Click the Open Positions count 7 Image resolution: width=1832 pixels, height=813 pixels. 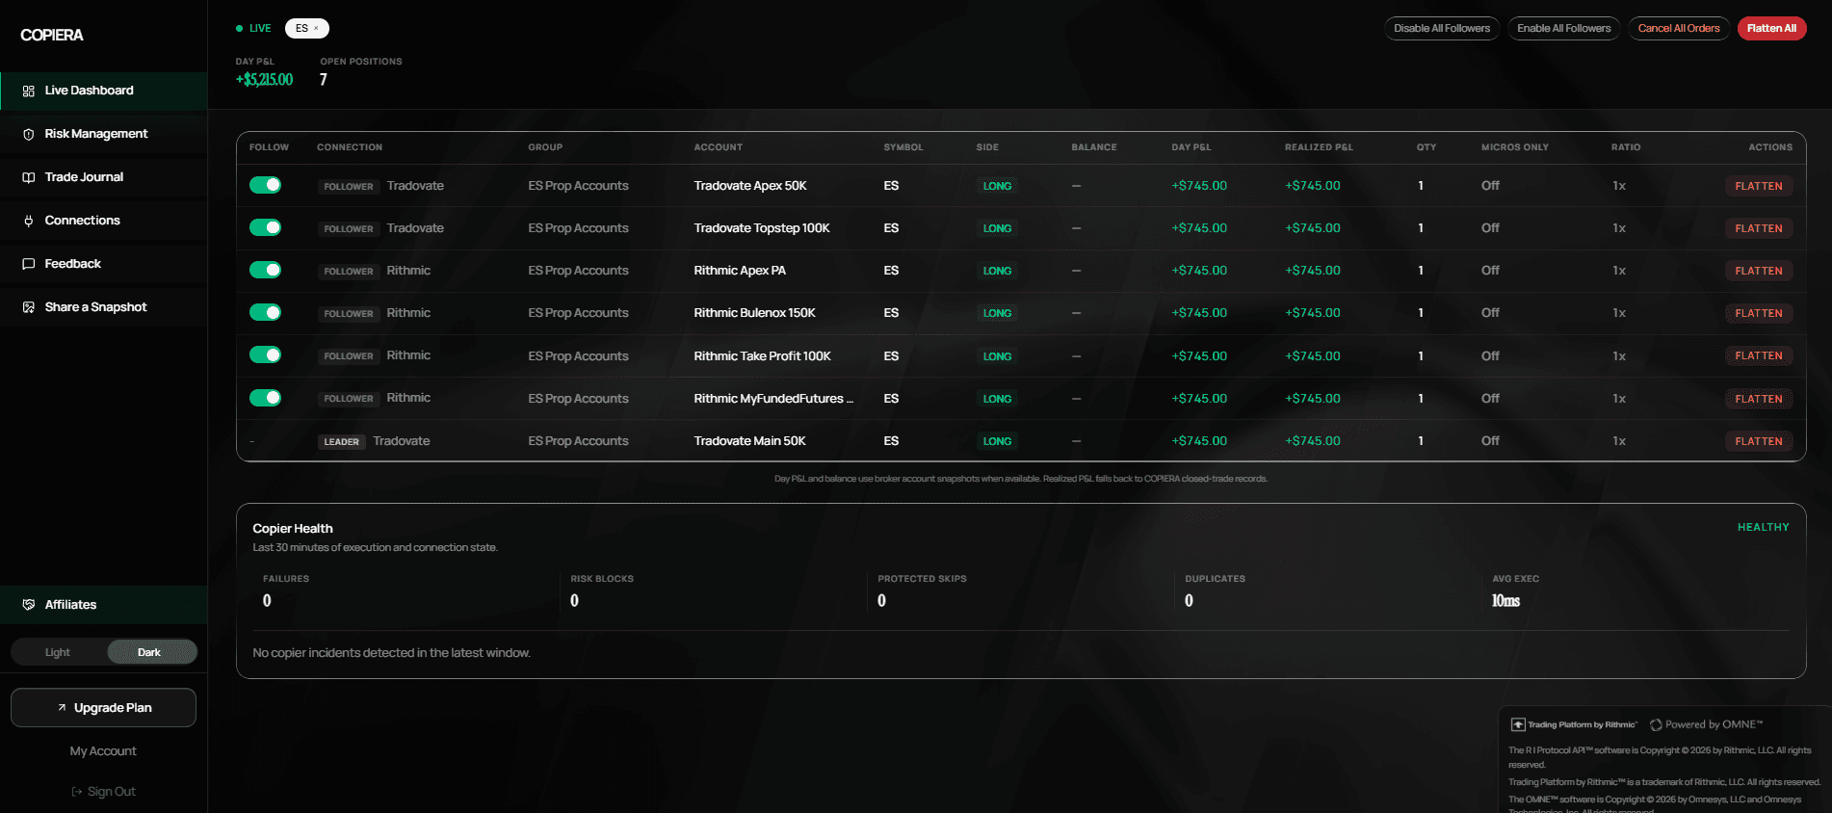324,80
